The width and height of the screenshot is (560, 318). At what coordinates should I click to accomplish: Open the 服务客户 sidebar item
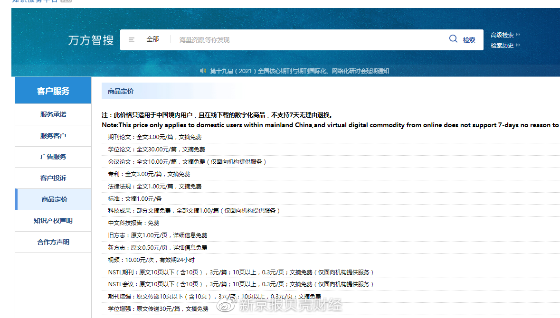tap(53, 136)
